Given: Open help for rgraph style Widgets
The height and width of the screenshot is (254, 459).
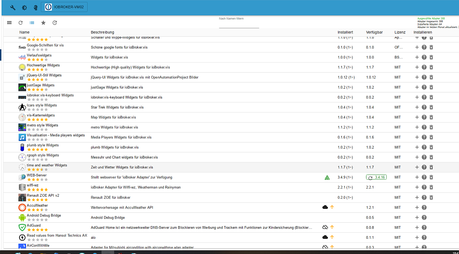Looking at the screenshot, I should coord(424,157).
